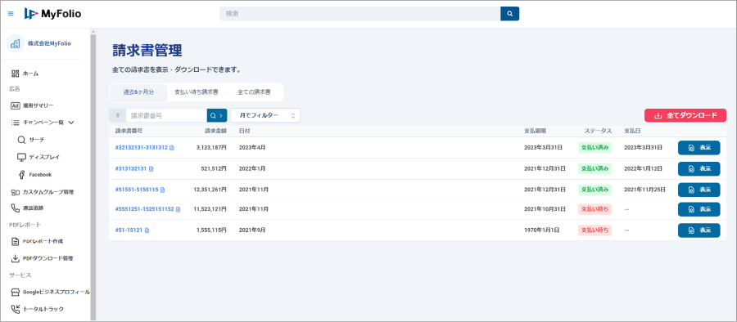This screenshot has width=737, height=322.
Task: Expand the キャンペーン一覧 chevron
Action: 71,123
